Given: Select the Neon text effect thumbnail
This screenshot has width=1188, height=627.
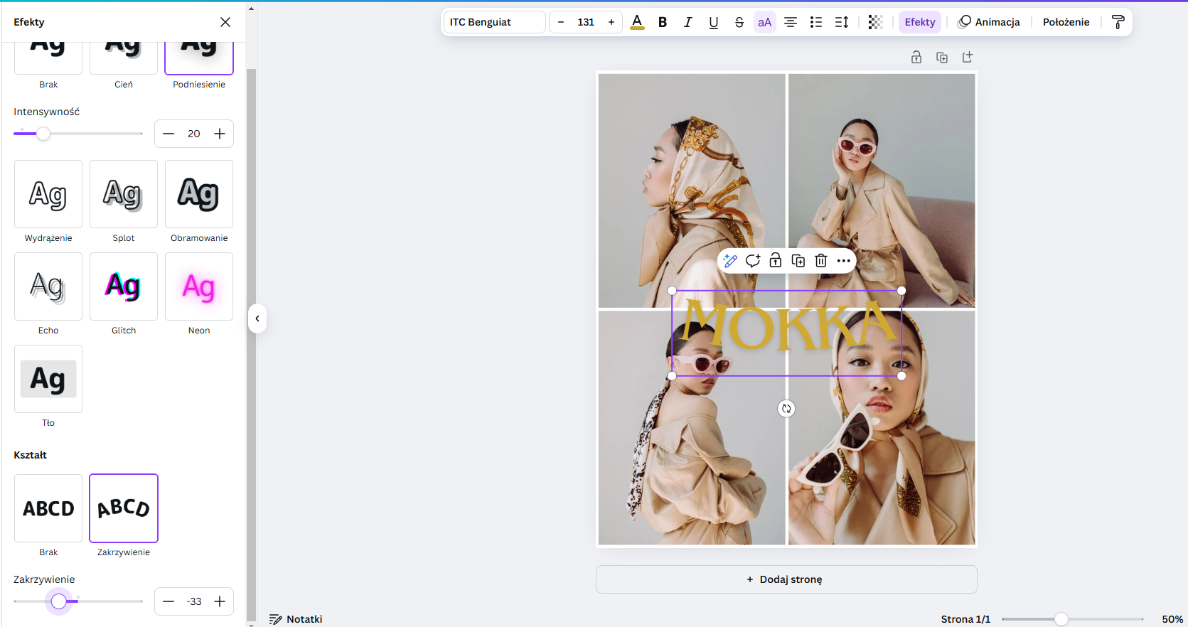Looking at the screenshot, I should pyautogui.click(x=199, y=287).
